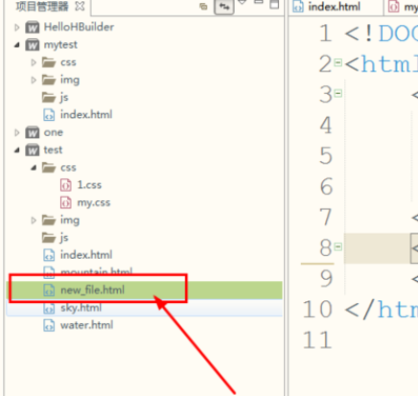Expand the css folder under mytest
The height and width of the screenshot is (396, 418).
click(x=34, y=62)
